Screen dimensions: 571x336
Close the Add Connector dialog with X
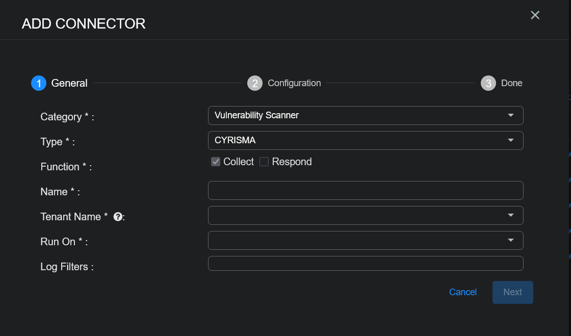pos(535,15)
